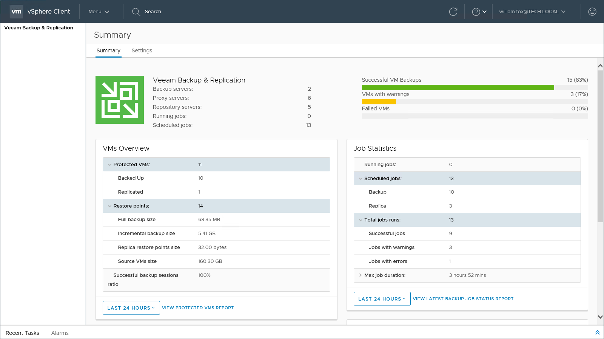604x339 pixels.
Task: Collapse the Scheduled jobs row
Action: coord(361,179)
